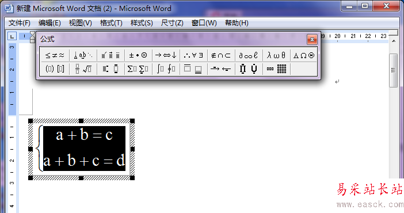Open the underbar and overbar templates palette
This screenshot has height=213, width=404.
tap(193, 69)
